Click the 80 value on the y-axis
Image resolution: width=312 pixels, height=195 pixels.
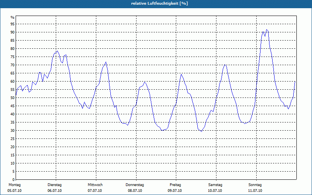(12, 49)
